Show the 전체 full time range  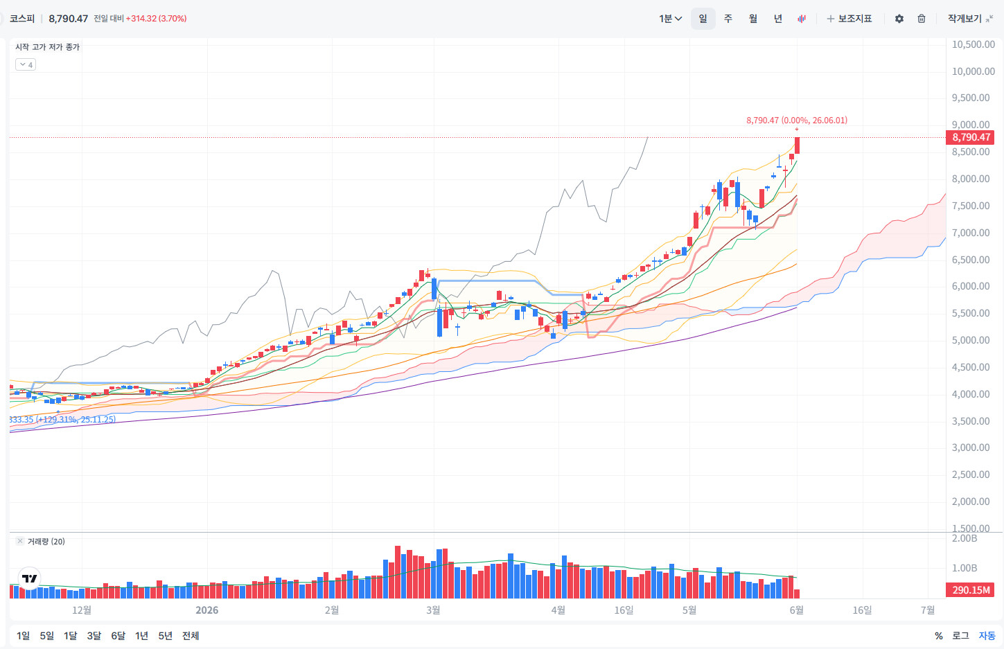click(191, 636)
